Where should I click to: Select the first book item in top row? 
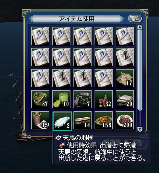[40, 36]
